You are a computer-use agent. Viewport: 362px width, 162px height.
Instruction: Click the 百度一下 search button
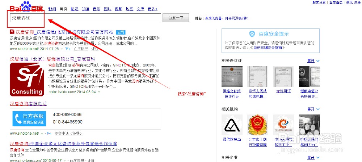pyautogui.click(x=176, y=18)
